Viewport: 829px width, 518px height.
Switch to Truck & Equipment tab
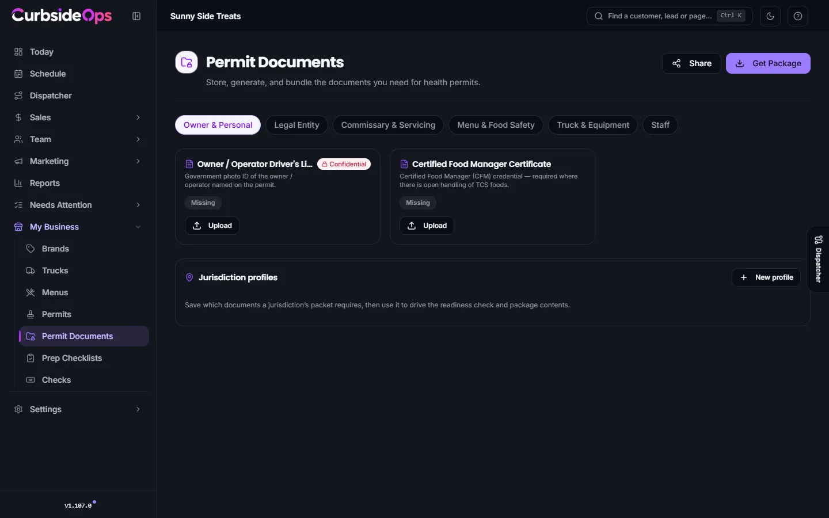coord(593,125)
